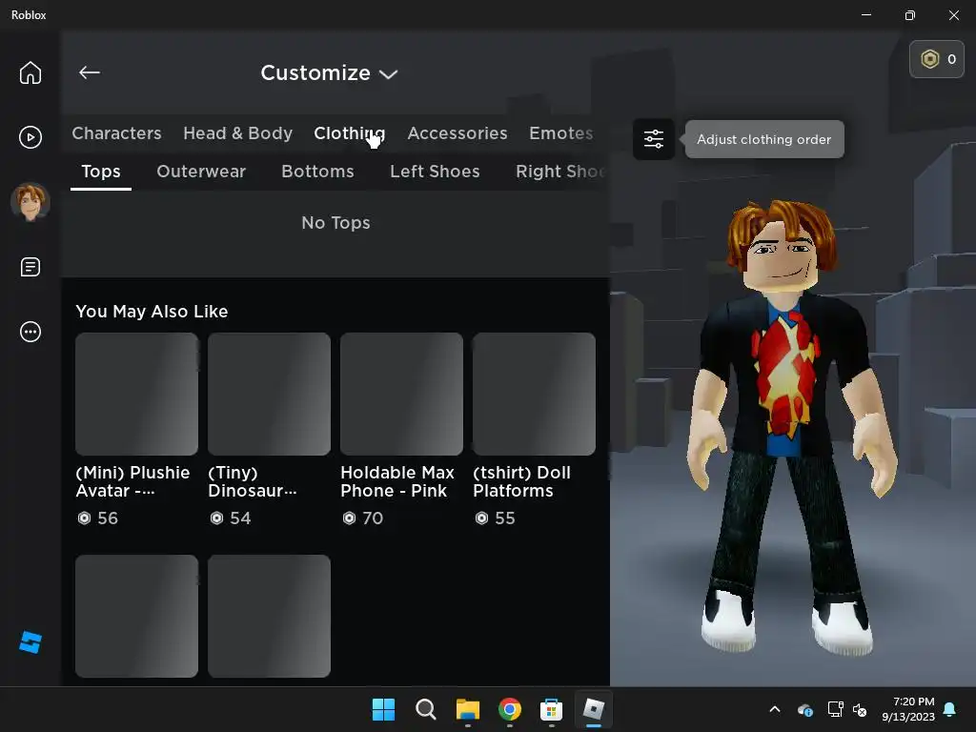Screen dimensions: 976x732
Task: Select the Clothing tab
Action: (x=349, y=133)
